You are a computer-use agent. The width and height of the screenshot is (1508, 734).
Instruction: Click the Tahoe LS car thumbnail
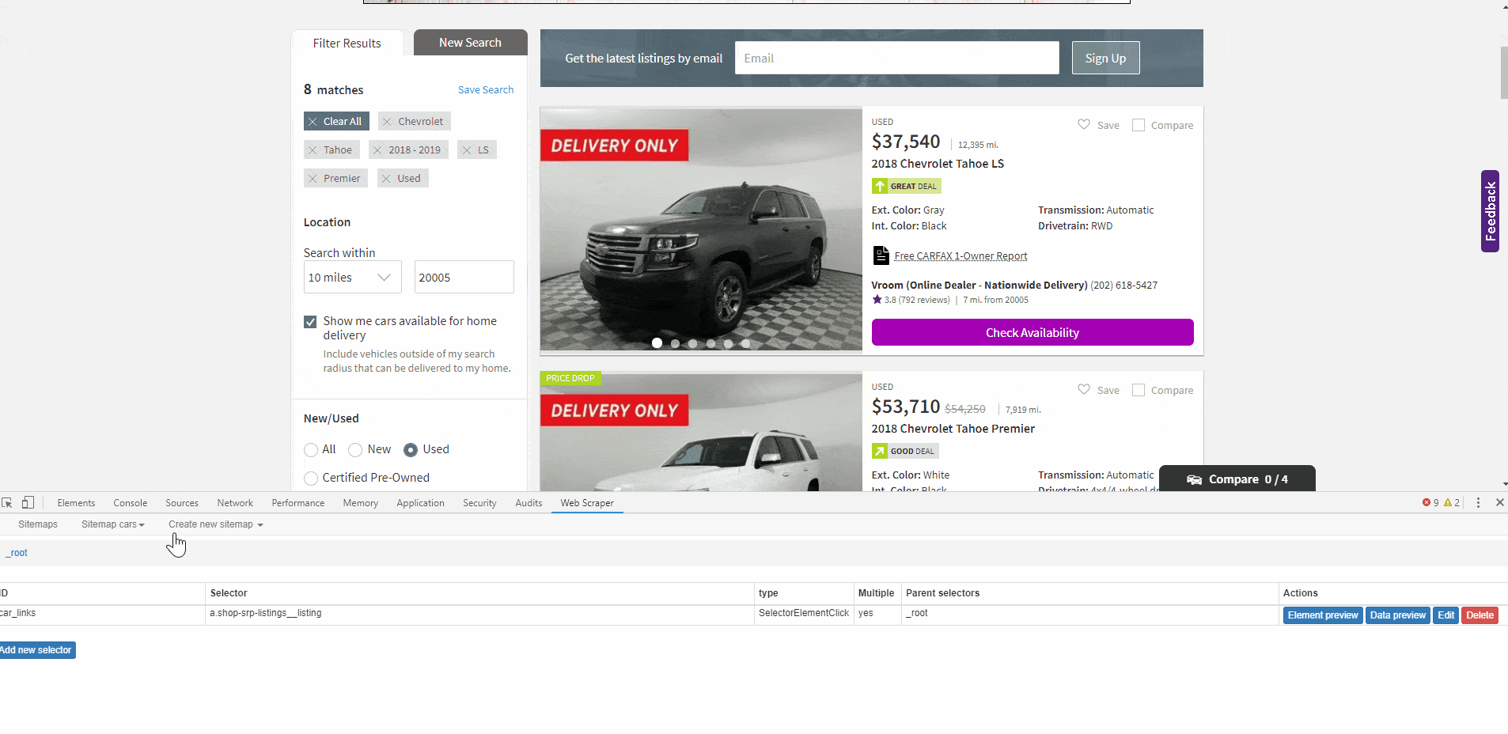tap(701, 229)
